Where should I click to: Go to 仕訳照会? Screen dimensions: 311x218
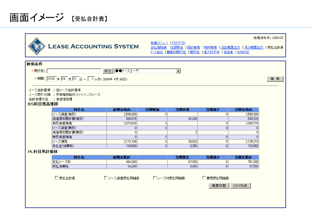pyautogui.click(x=177, y=48)
